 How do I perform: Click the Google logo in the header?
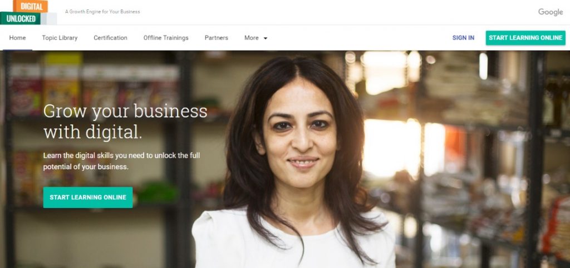(x=551, y=12)
